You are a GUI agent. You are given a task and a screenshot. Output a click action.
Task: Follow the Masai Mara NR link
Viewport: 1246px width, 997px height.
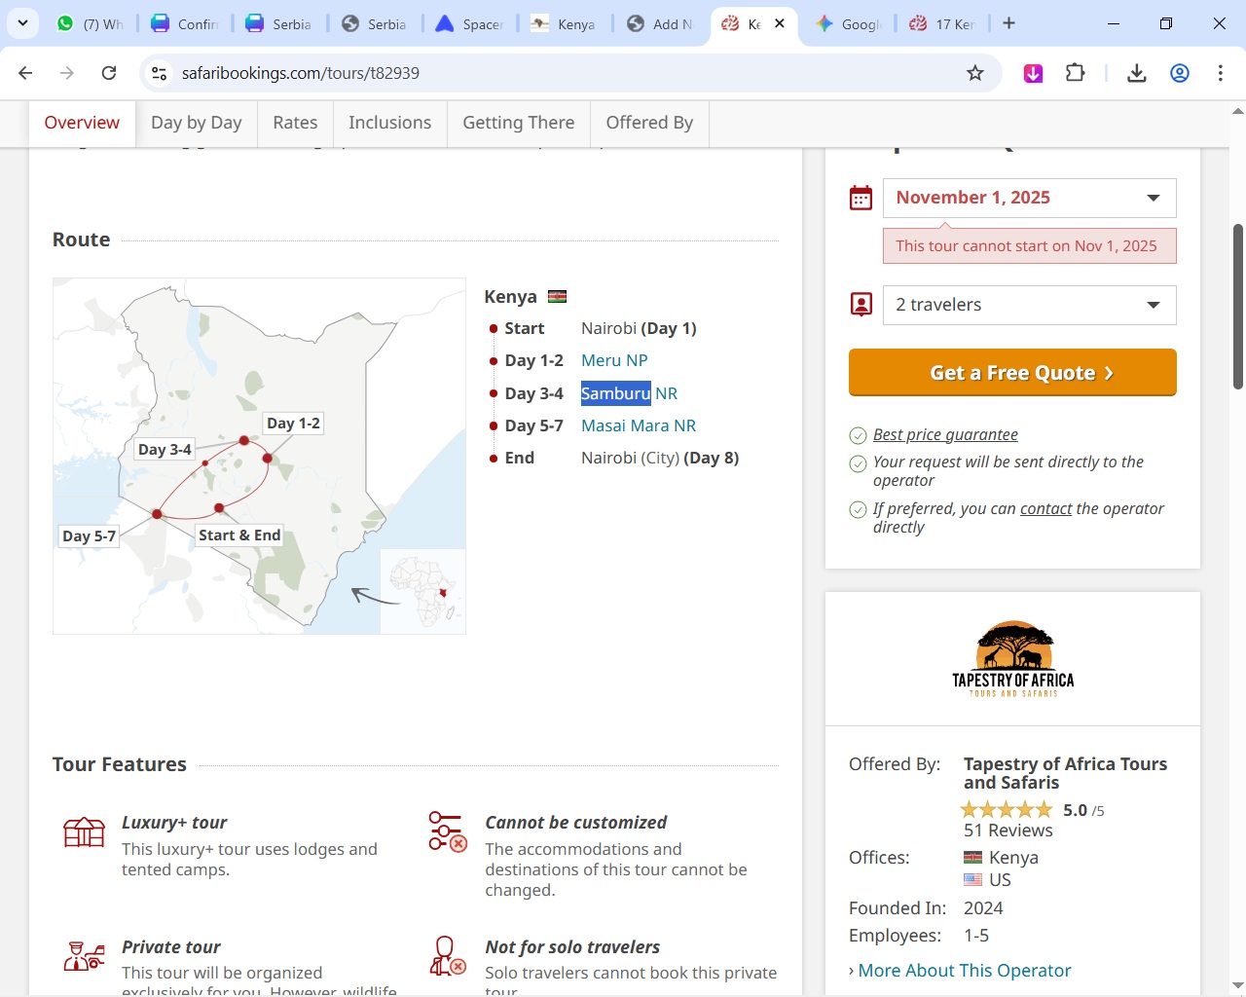(x=638, y=425)
